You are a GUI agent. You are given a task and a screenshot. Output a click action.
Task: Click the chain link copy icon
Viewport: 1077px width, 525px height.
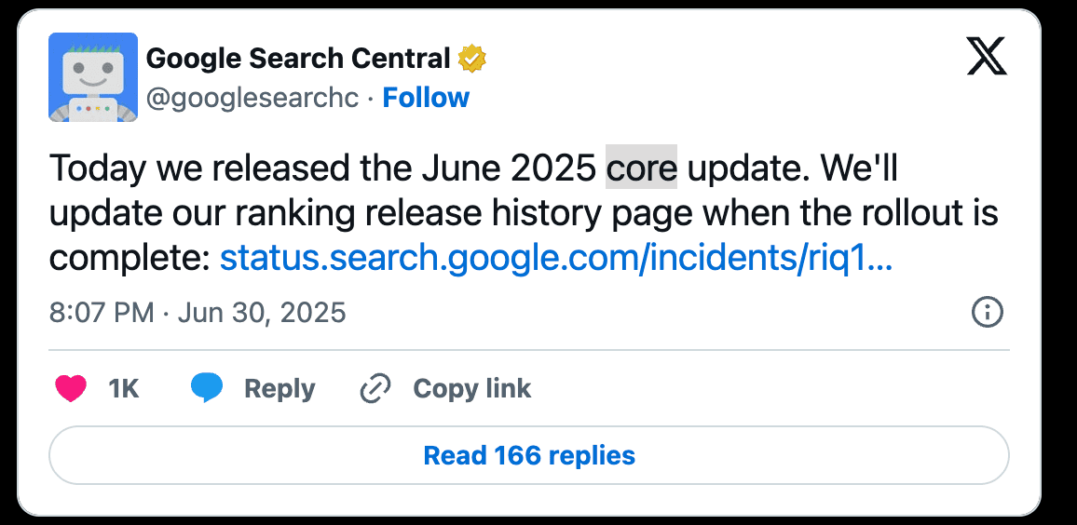pyautogui.click(x=375, y=388)
